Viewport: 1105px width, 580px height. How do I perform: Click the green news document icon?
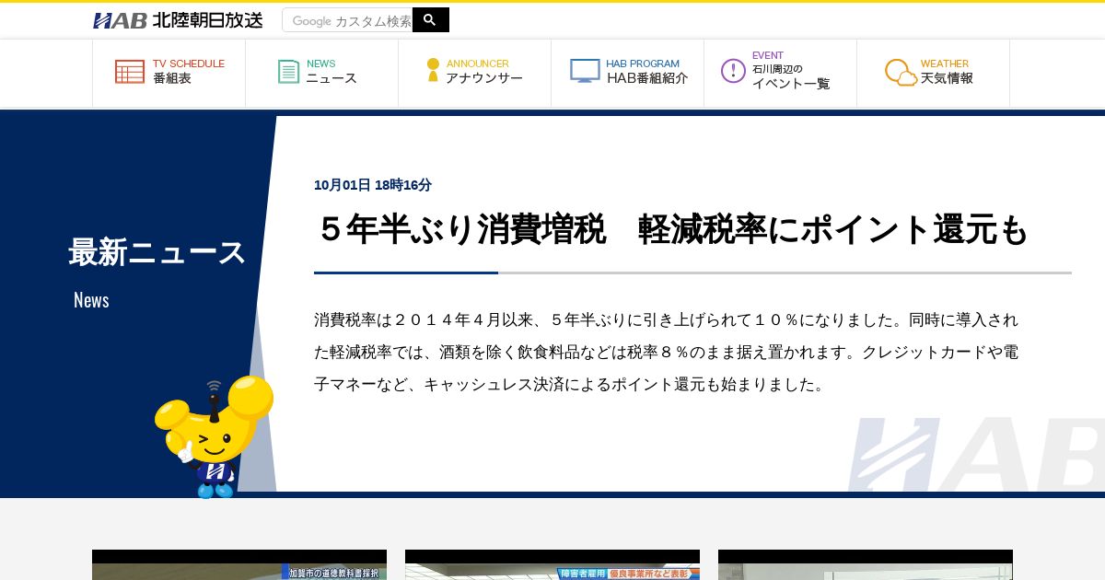coord(289,72)
